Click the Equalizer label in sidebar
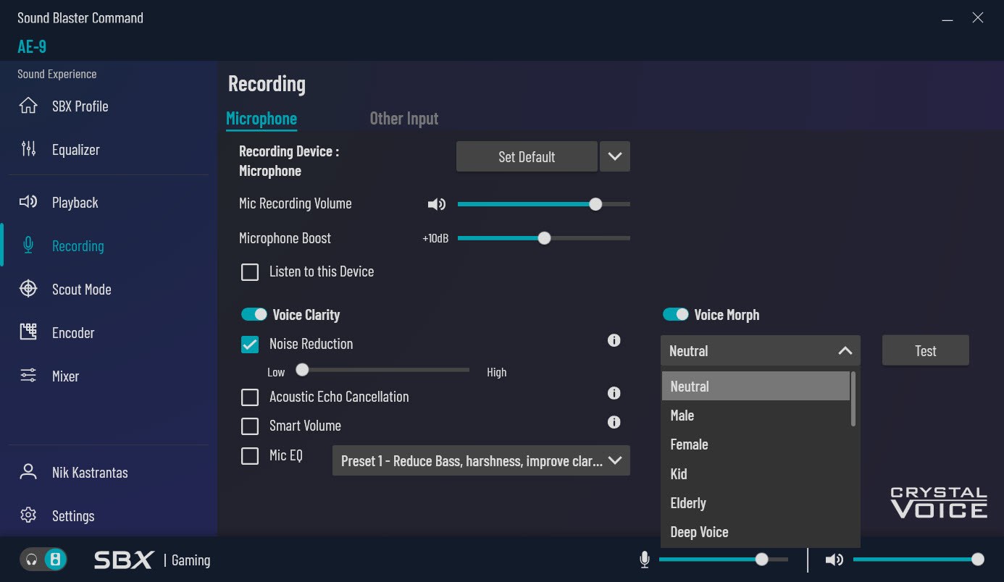This screenshot has height=582, width=1004. 76,150
